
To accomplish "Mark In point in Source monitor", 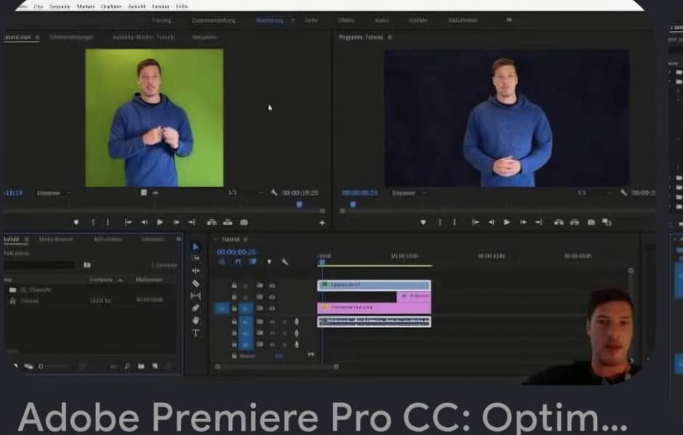I will pos(93,223).
